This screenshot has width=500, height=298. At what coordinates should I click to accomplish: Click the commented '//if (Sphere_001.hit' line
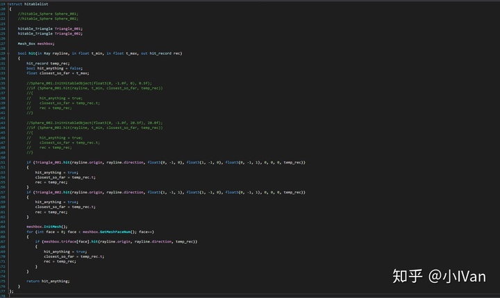click(x=94, y=88)
